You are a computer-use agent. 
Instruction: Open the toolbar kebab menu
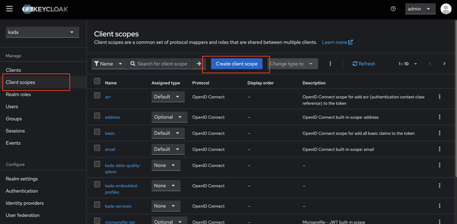point(330,64)
